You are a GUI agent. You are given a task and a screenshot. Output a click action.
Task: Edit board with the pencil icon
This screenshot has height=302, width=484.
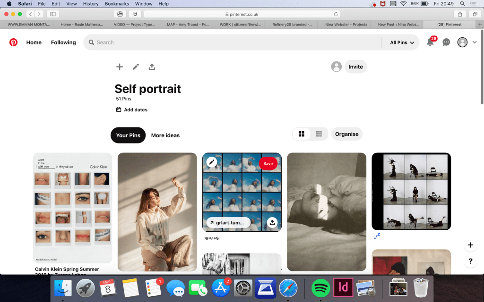coord(136,67)
